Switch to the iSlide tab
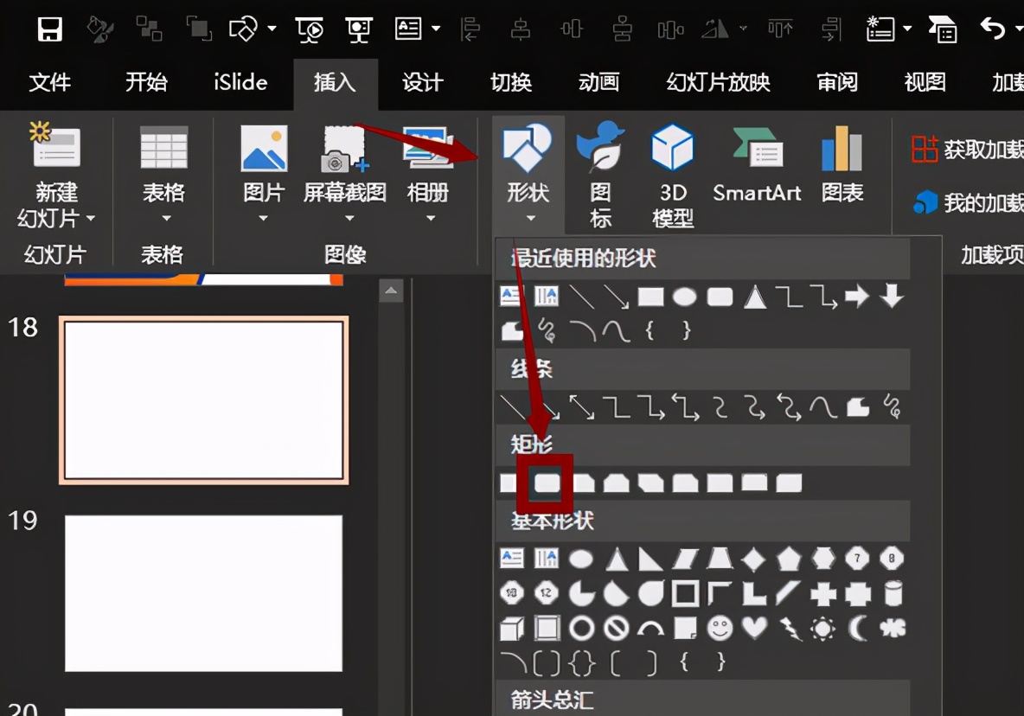The height and width of the screenshot is (716, 1024). pyautogui.click(x=240, y=82)
